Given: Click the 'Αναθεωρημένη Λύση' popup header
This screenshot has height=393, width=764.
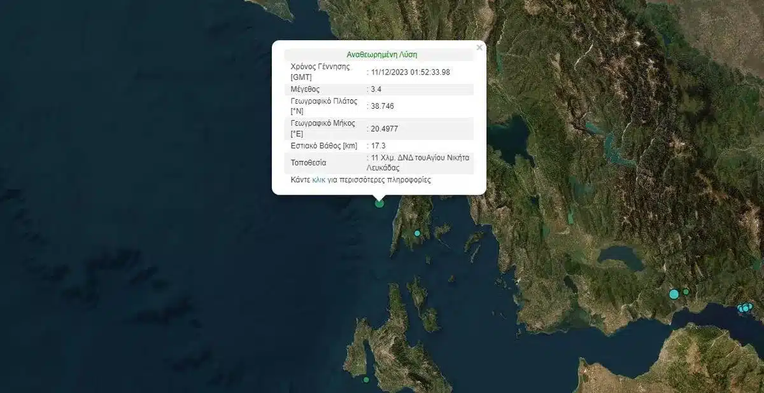Looking at the screenshot, I should 382,55.
